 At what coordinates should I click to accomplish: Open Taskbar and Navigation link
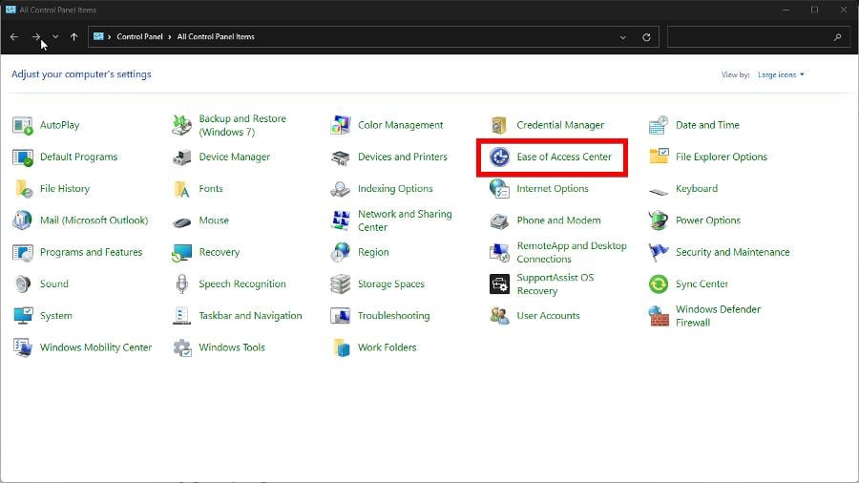250,315
